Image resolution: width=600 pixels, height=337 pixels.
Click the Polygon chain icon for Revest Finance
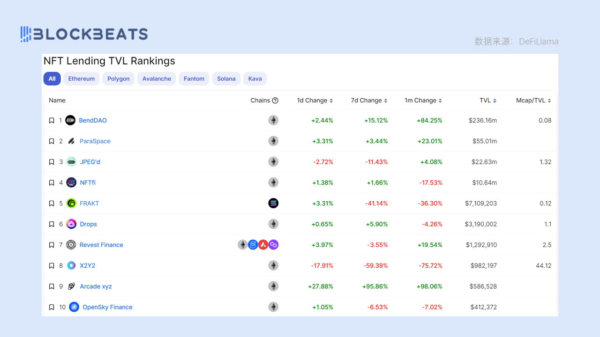tap(273, 245)
